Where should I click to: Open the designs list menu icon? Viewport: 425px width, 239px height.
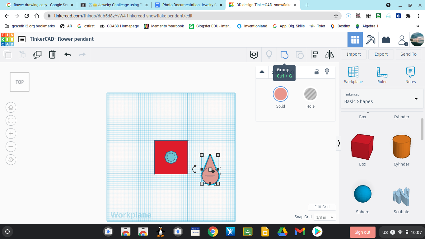pos(22,39)
